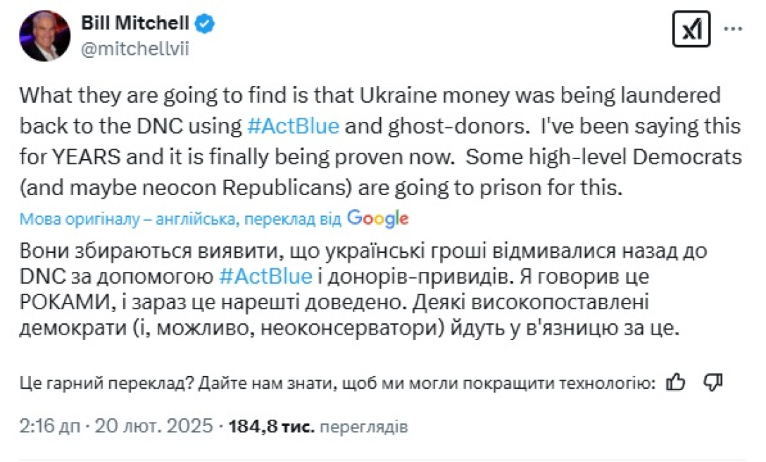Click the "184,8 тис. переглядів" view count

(318, 426)
